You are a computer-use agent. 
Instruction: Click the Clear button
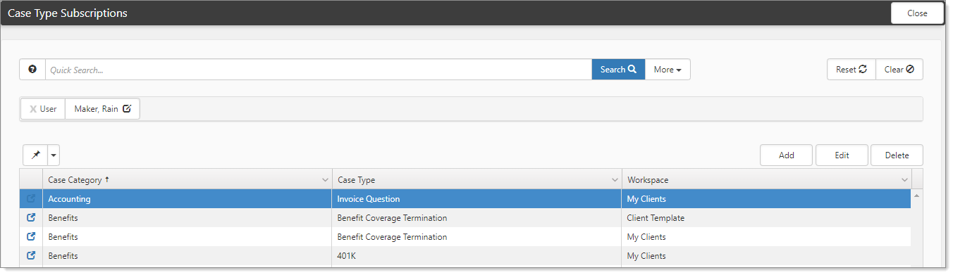click(x=899, y=70)
